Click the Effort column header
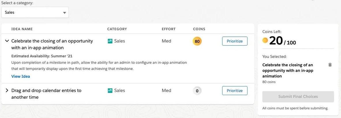Image resolution: width=341 pixels, height=118 pixels. (168, 29)
